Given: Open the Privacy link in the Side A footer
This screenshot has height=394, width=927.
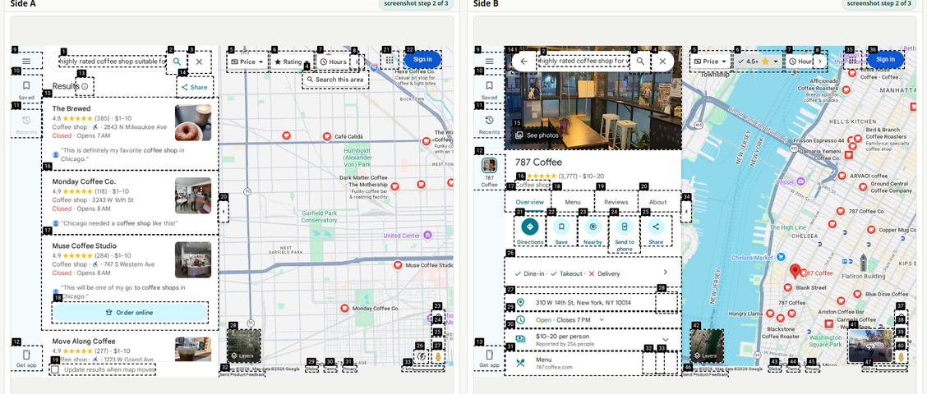Looking at the screenshot, I should 349,369.
